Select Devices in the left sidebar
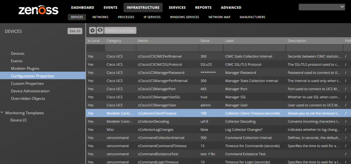This screenshot has height=164, width=351. 18,53
